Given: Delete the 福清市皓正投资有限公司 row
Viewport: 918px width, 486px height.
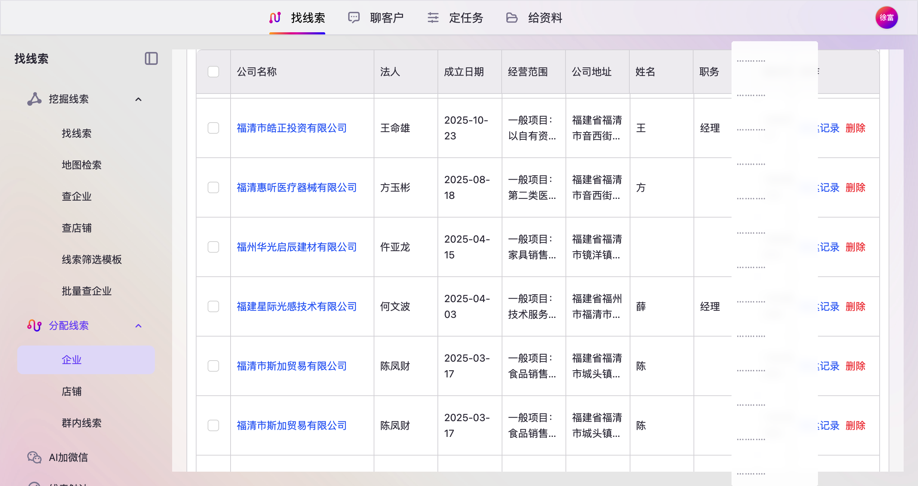Looking at the screenshot, I should 855,128.
